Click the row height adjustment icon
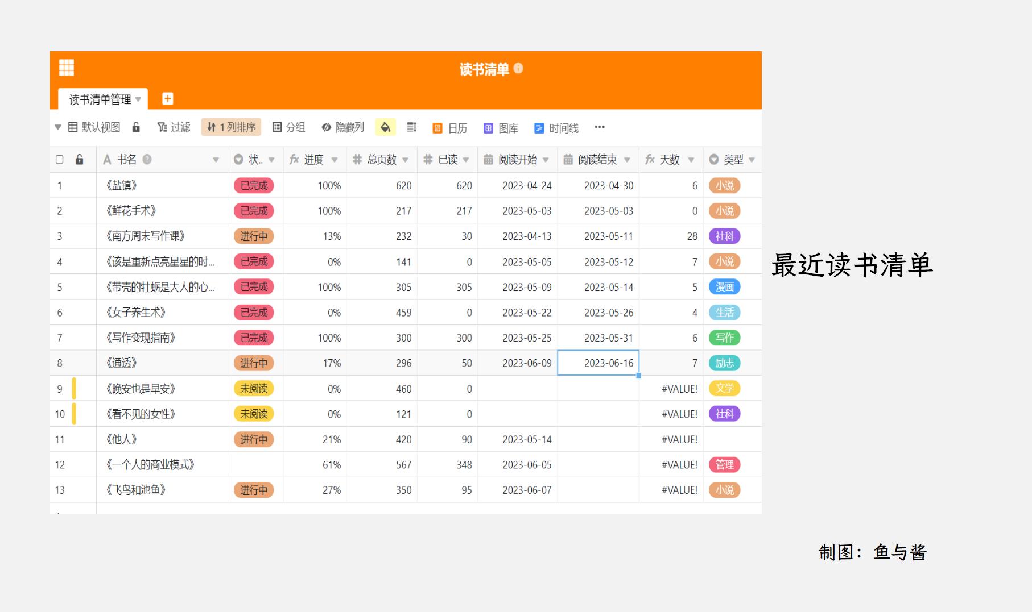Viewport: 1032px width, 612px height. click(x=411, y=127)
